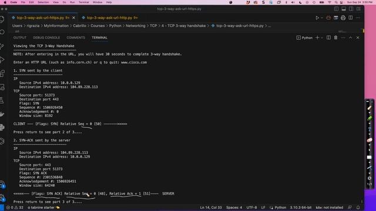The image size is (376, 211).
Task: Open Manage gear in activity bar
Action: [x=2, y=198]
